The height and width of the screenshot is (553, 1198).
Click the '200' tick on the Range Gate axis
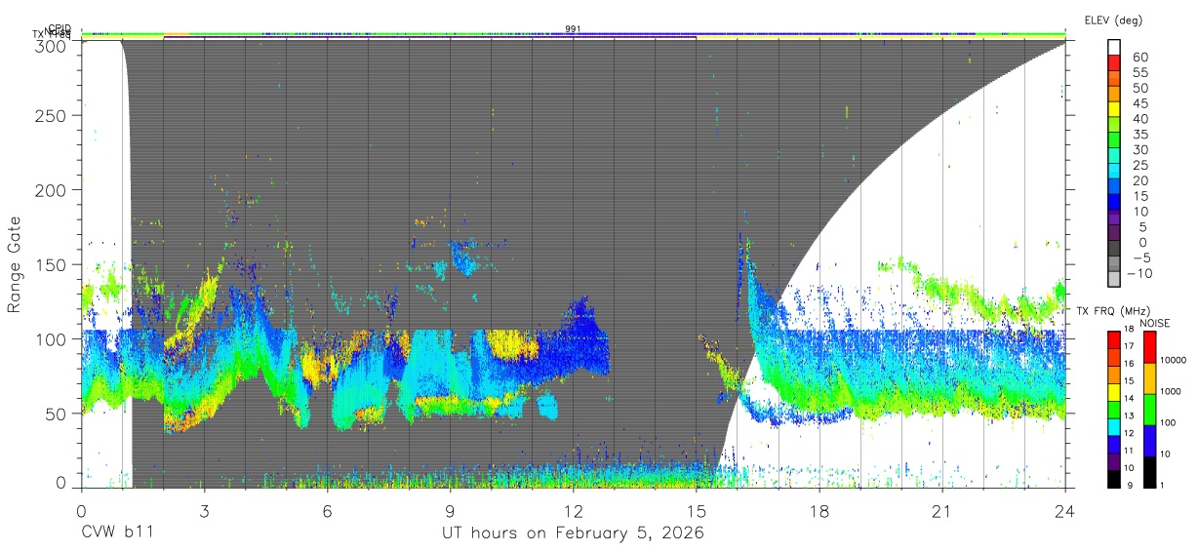point(51,190)
